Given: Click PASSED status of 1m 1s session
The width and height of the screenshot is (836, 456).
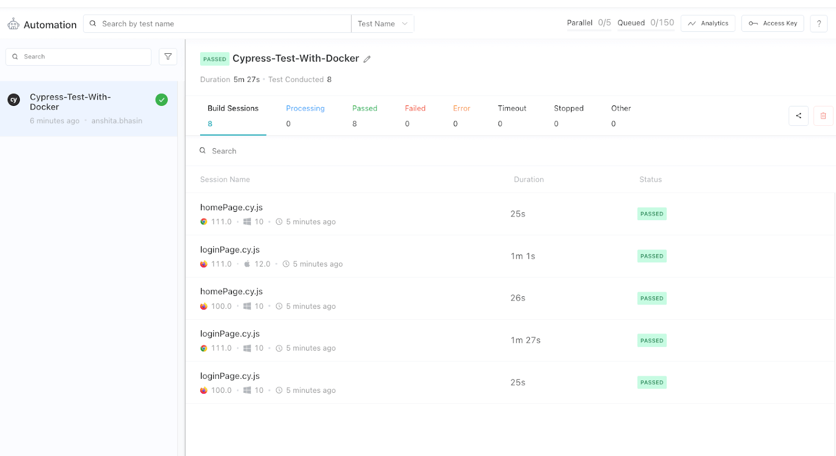Looking at the screenshot, I should pyautogui.click(x=652, y=256).
